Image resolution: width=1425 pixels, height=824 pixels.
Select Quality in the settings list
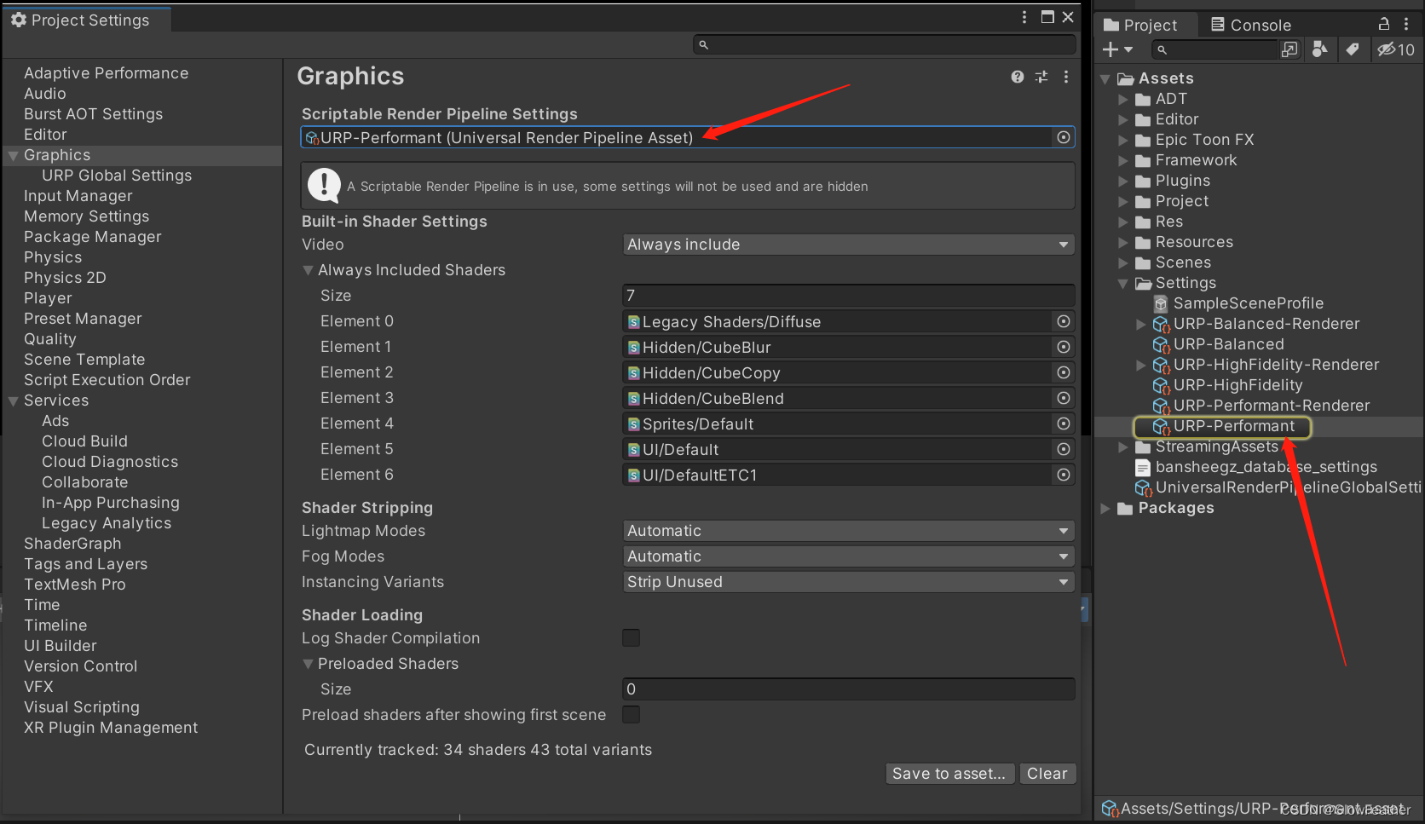(x=49, y=338)
